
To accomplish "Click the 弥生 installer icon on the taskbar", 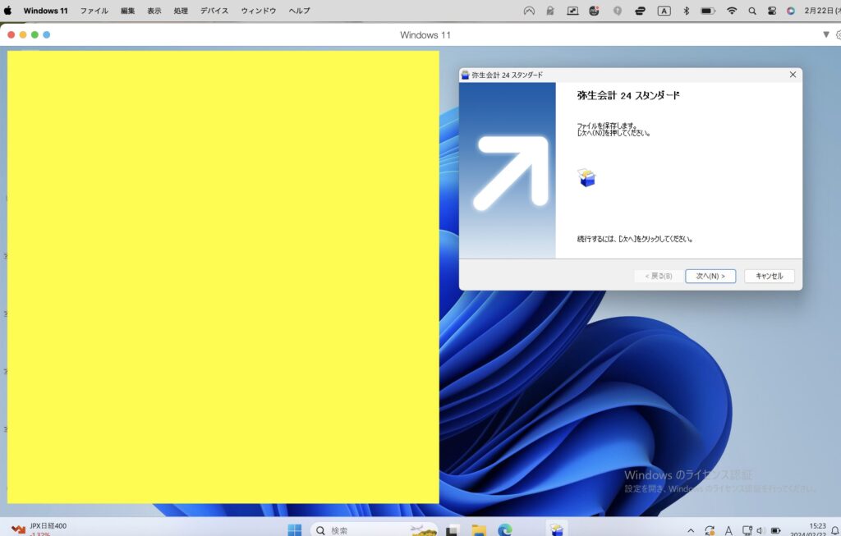I will click(557, 529).
